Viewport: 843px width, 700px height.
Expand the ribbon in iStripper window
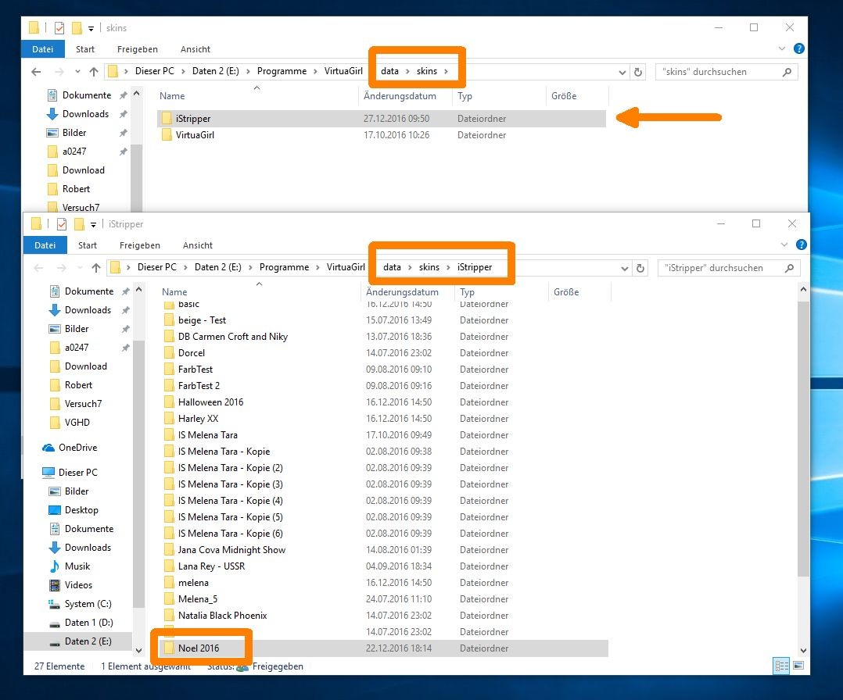point(784,245)
